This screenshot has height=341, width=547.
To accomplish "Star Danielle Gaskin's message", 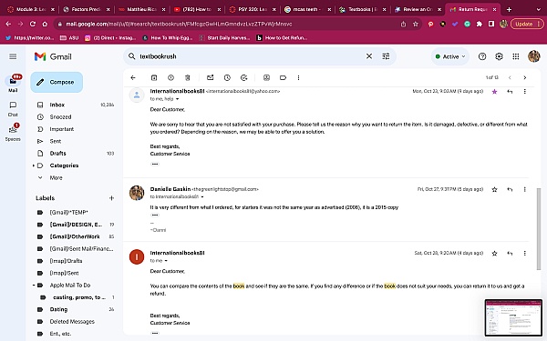I will coord(494,190).
